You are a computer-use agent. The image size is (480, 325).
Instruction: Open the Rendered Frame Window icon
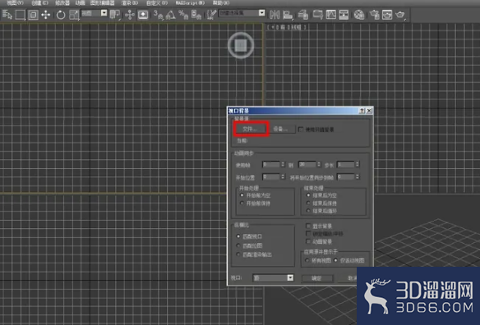387,15
